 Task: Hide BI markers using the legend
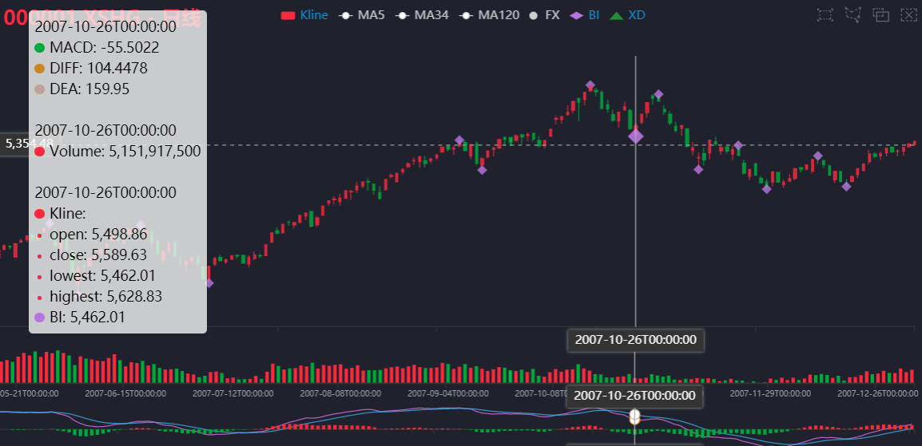[x=585, y=15]
